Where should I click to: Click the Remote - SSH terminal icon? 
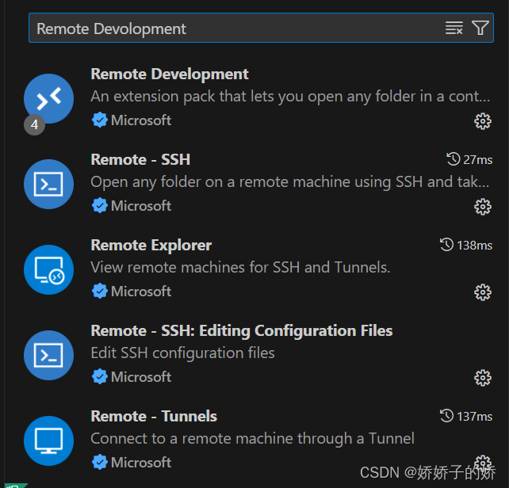[48, 184]
